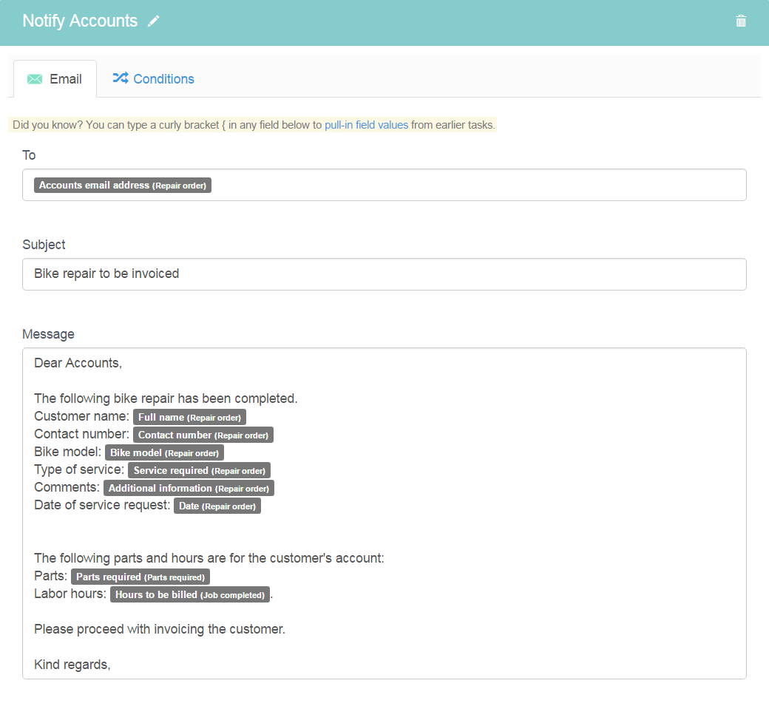769x706 pixels.
Task: Follow the pull-in field values link
Action: click(x=366, y=125)
